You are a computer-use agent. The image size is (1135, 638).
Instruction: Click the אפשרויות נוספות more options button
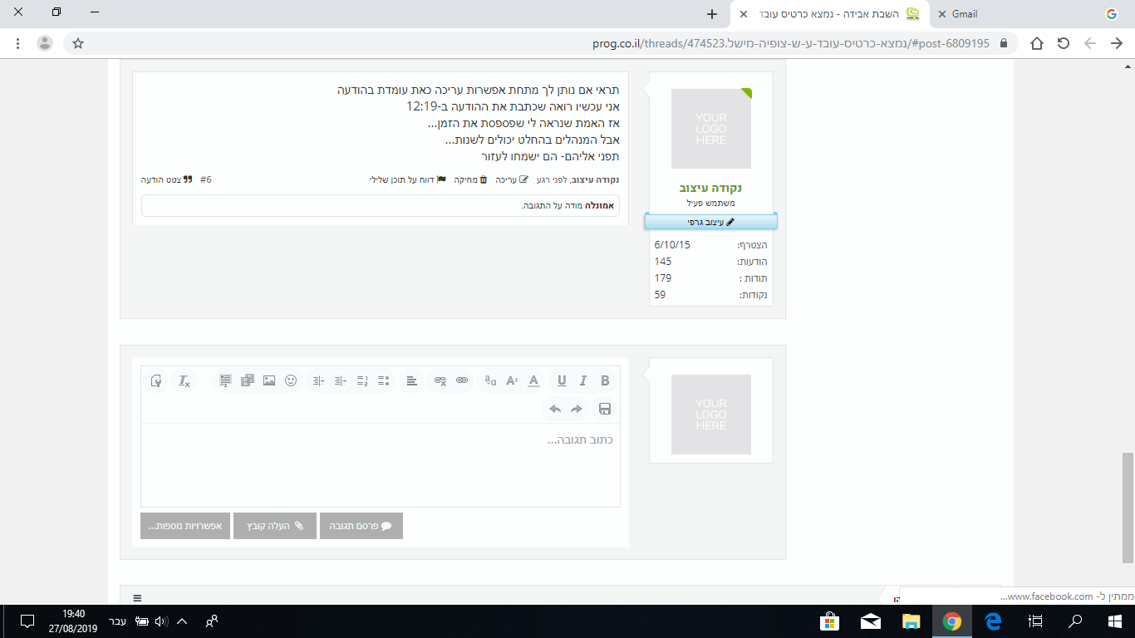click(x=185, y=526)
